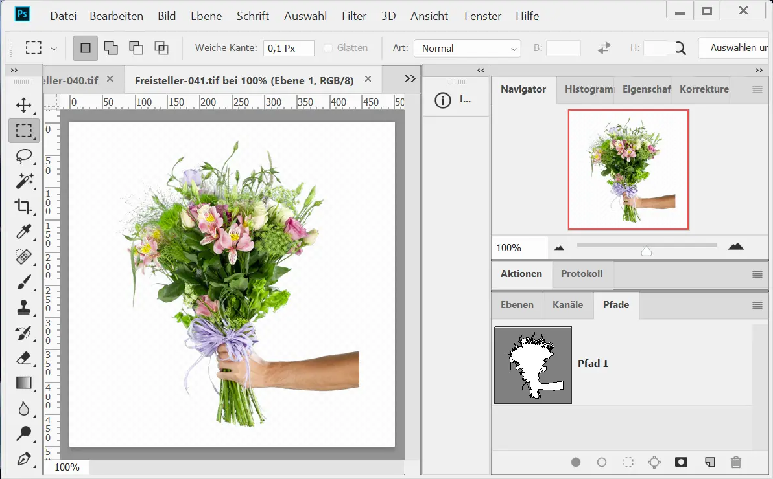Viewport: 773px width, 479px height.
Task: Select the Magic Wand tool
Action: pos(24,181)
